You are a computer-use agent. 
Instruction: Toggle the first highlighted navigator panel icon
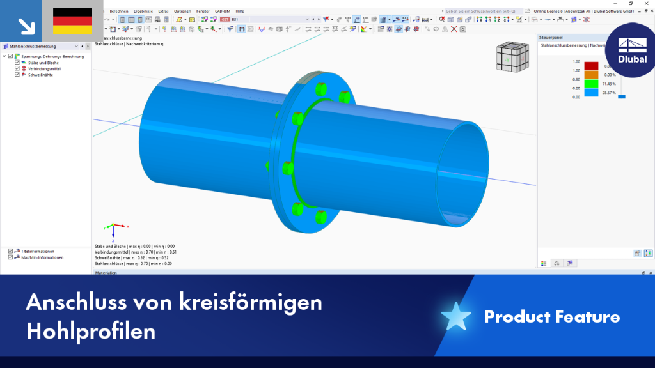coord(122,19)
